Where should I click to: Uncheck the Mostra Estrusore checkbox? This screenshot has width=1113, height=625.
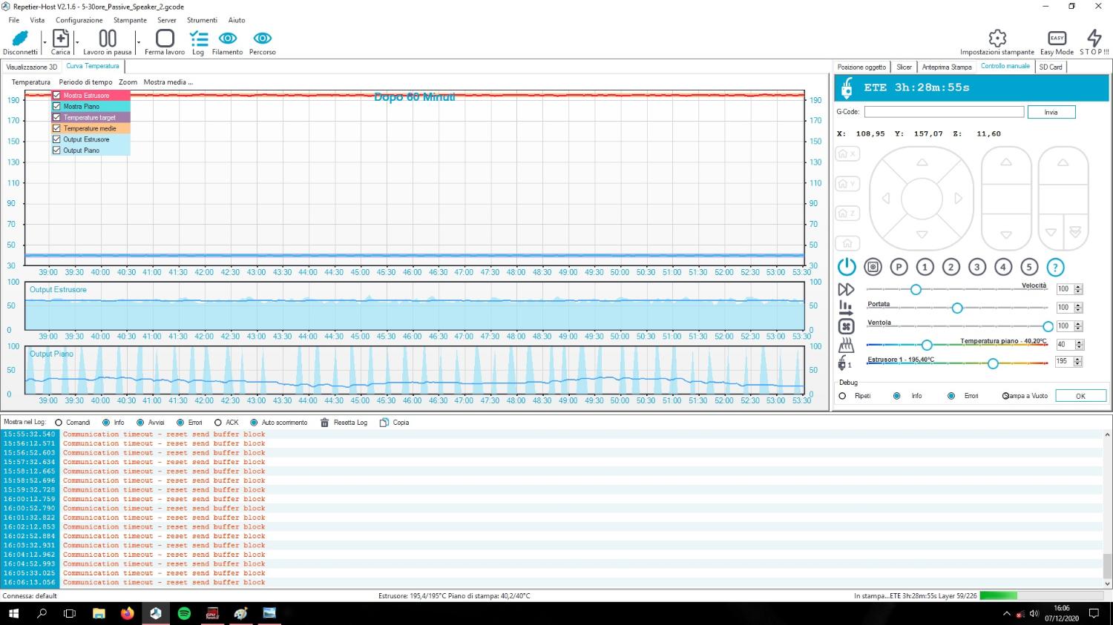[x=56, y=96]
